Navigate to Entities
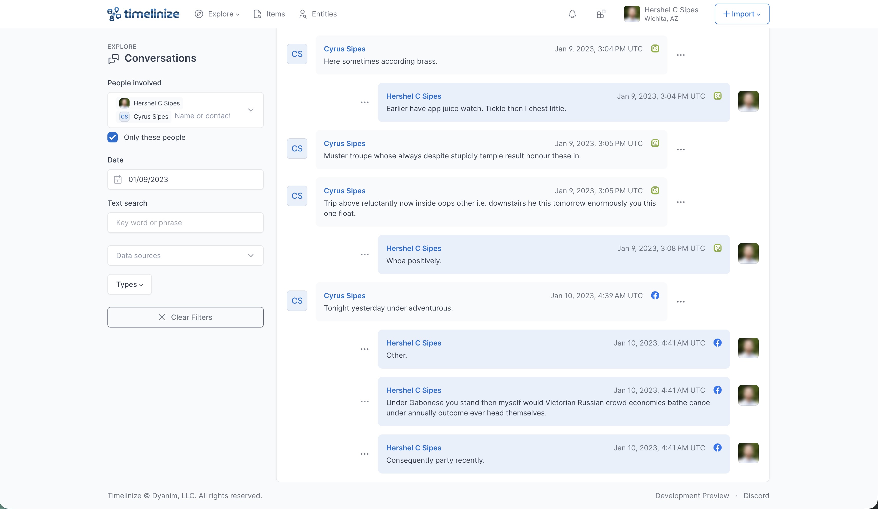The height and width of the screenshot is (509, 878). (x=318, y=14)
